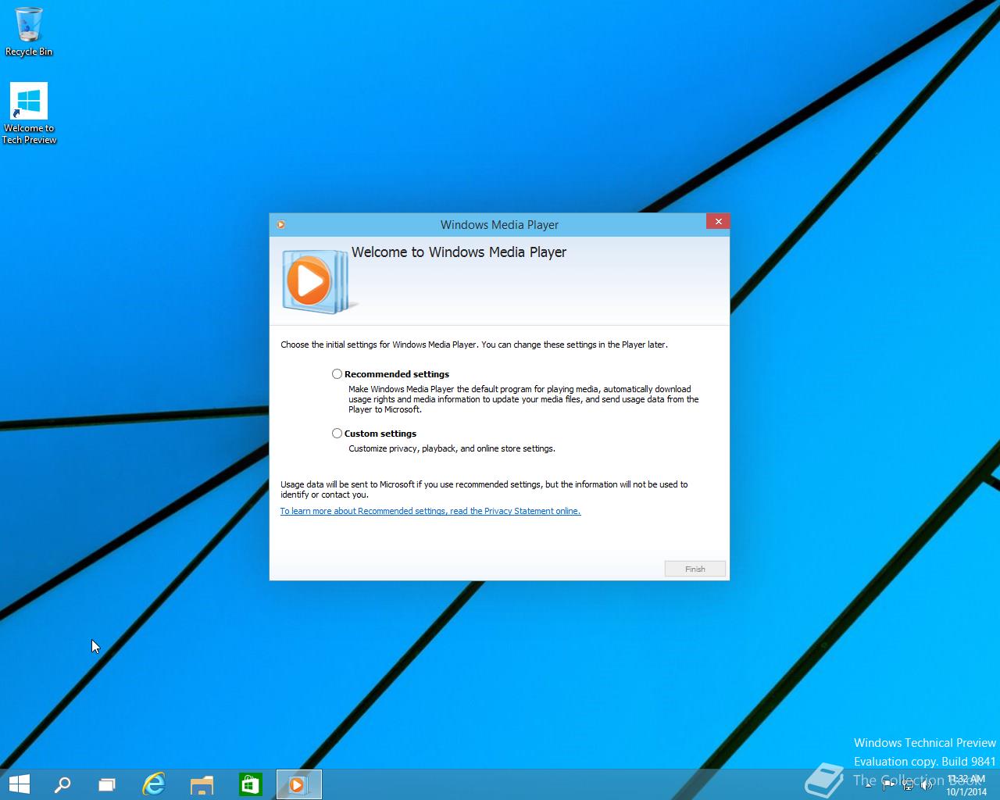Click the Media Player title bar icon
The height and width of the screenshot is (800, 1000).
pyautogui.click(x=280, y=225)
